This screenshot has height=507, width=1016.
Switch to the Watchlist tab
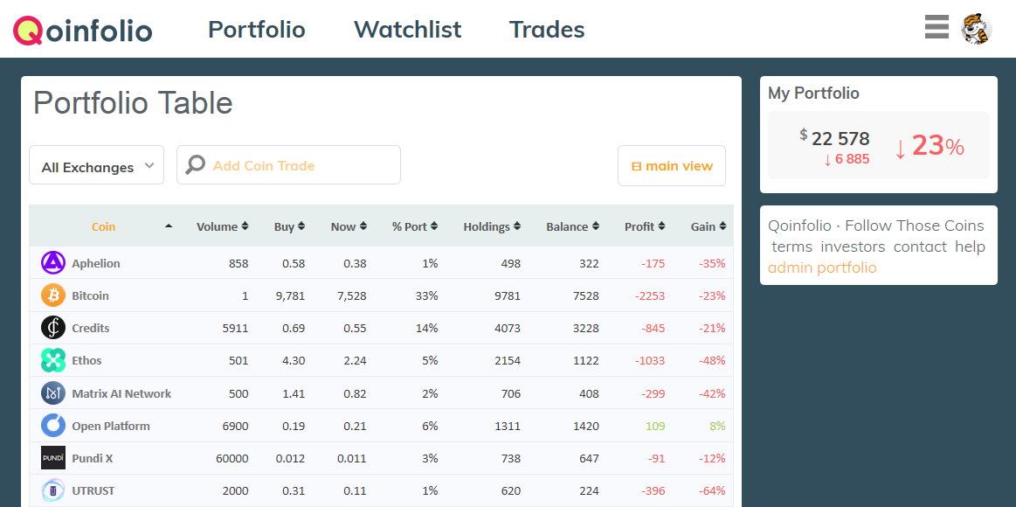[407, 29]
